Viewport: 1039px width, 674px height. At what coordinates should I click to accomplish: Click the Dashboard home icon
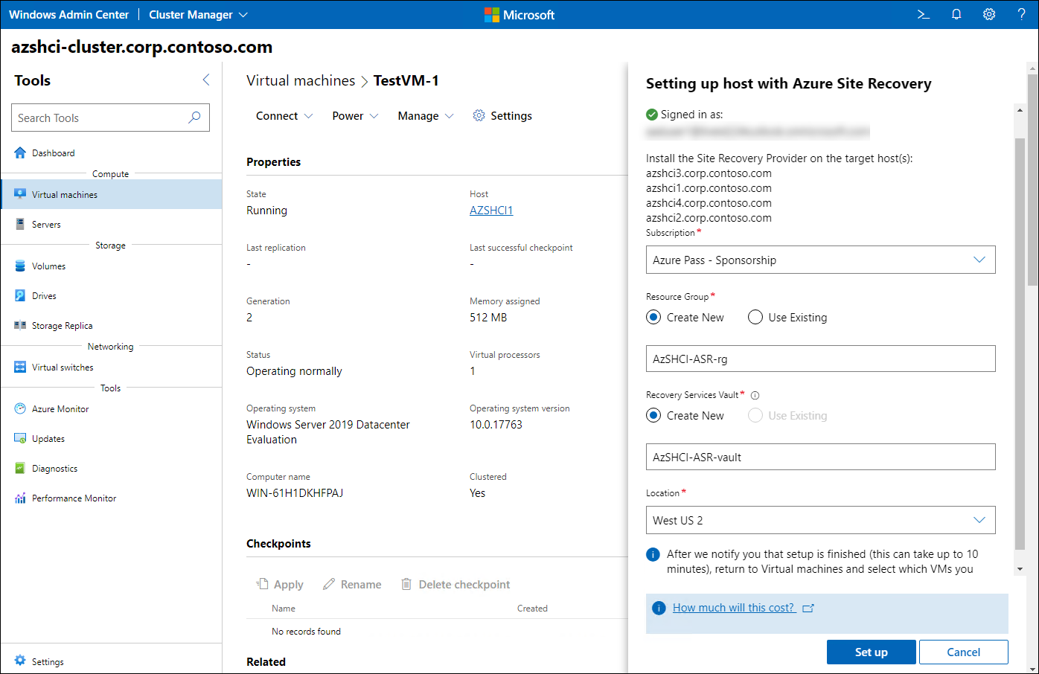click(x=20, y=153)
